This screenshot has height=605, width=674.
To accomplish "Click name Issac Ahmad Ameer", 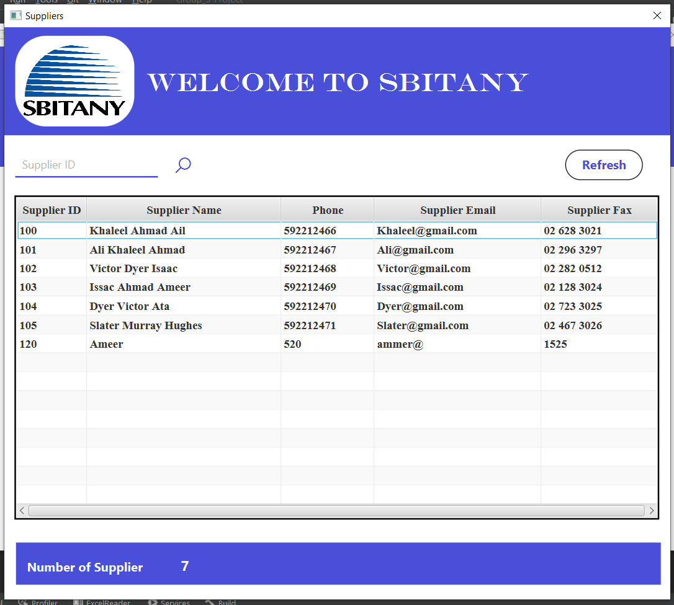I will click(x=140, y=287).
